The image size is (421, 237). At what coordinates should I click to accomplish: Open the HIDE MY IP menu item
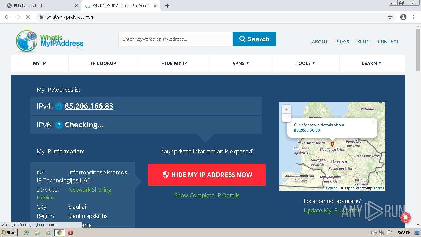point(174,63)
